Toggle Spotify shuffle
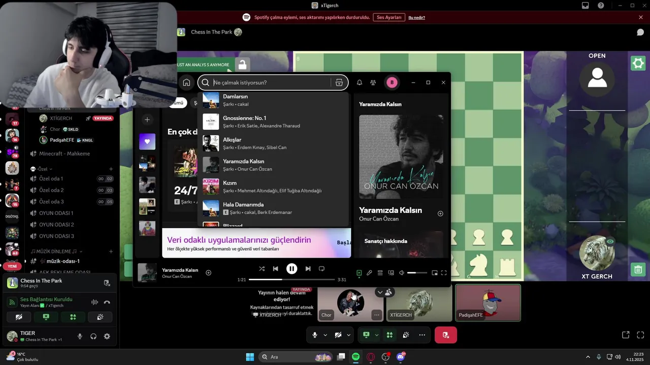Viewport: 650px width, 365px height. [x=262, y=269]
